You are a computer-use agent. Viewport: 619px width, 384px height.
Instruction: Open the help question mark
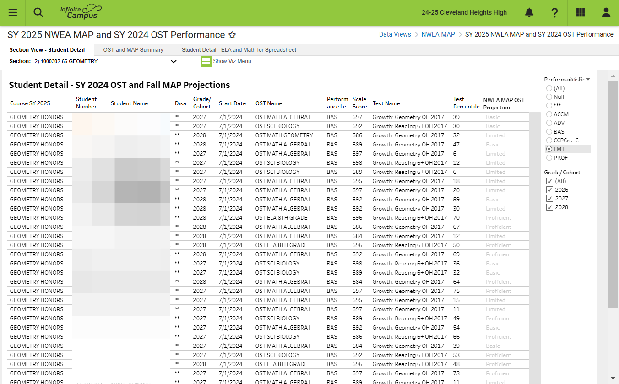555,13
